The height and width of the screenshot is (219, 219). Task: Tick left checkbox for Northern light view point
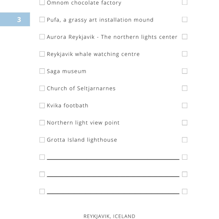point(42,123)
